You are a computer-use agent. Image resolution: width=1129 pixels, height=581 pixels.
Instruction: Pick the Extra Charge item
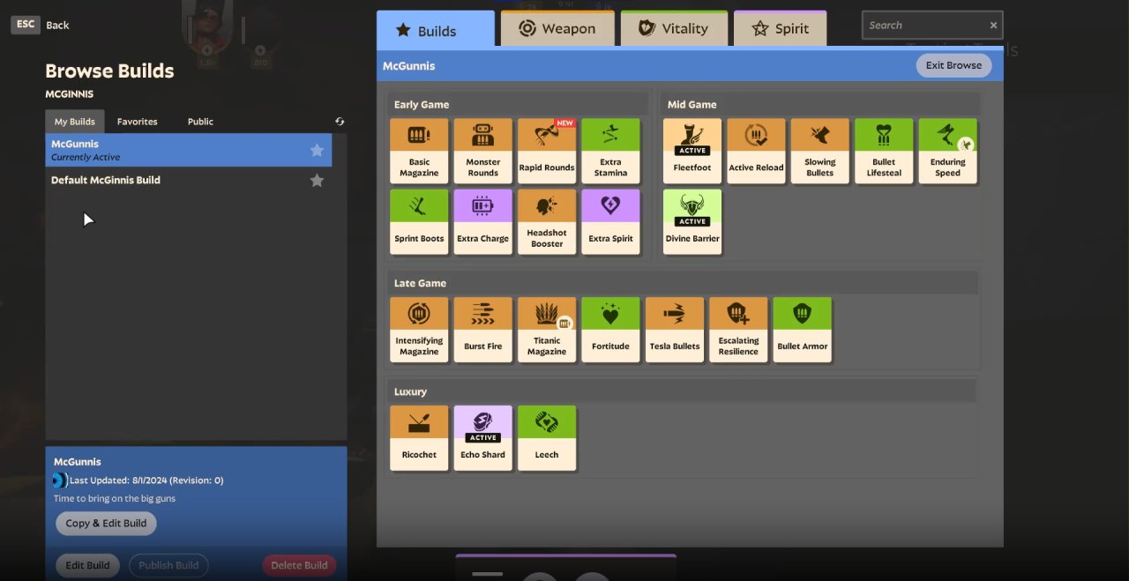pos(482,222)
